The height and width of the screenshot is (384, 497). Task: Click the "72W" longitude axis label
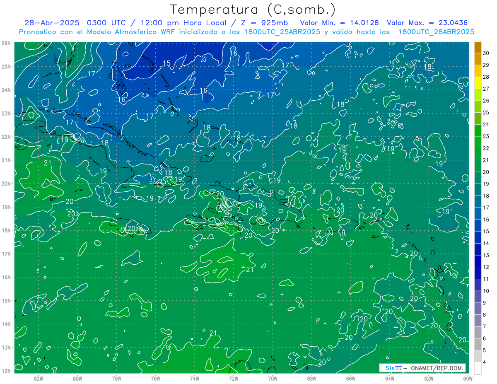click(234, 378)
